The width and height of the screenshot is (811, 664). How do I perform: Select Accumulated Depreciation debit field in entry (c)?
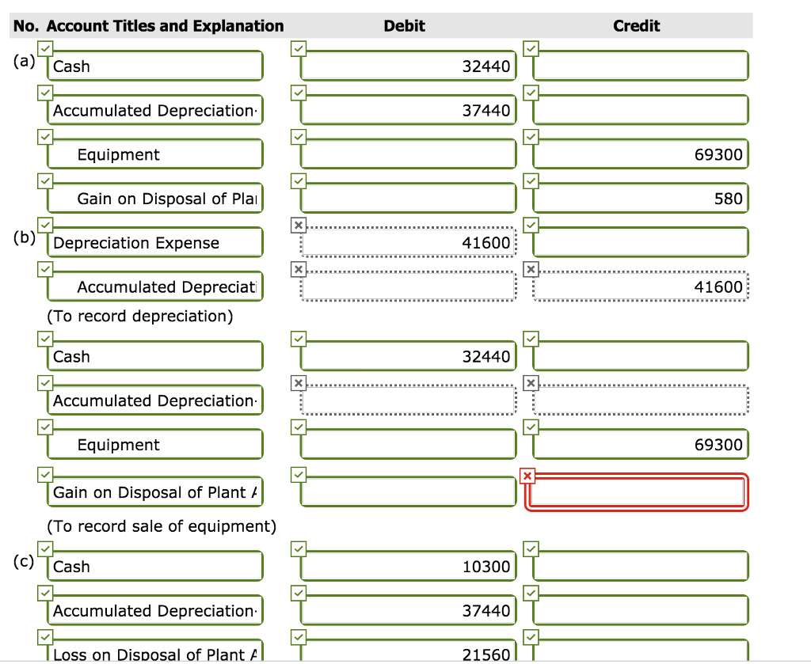click(408, 611)
